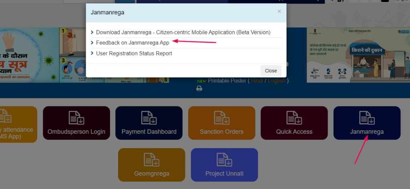Click the document icon on the Geomgnrega tile
Screen dimensions: 410x189
tap(152, 159)
